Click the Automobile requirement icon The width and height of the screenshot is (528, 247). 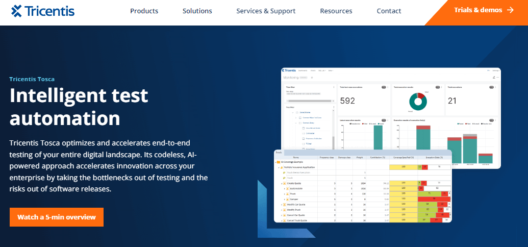tap(287, 188)
